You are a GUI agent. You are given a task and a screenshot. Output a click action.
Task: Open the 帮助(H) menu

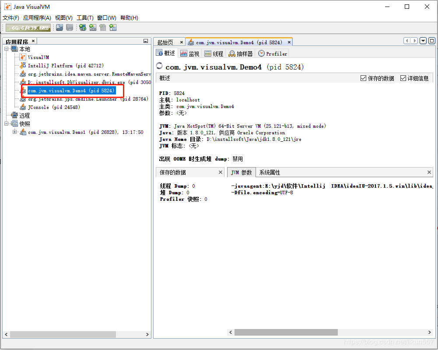129,18
